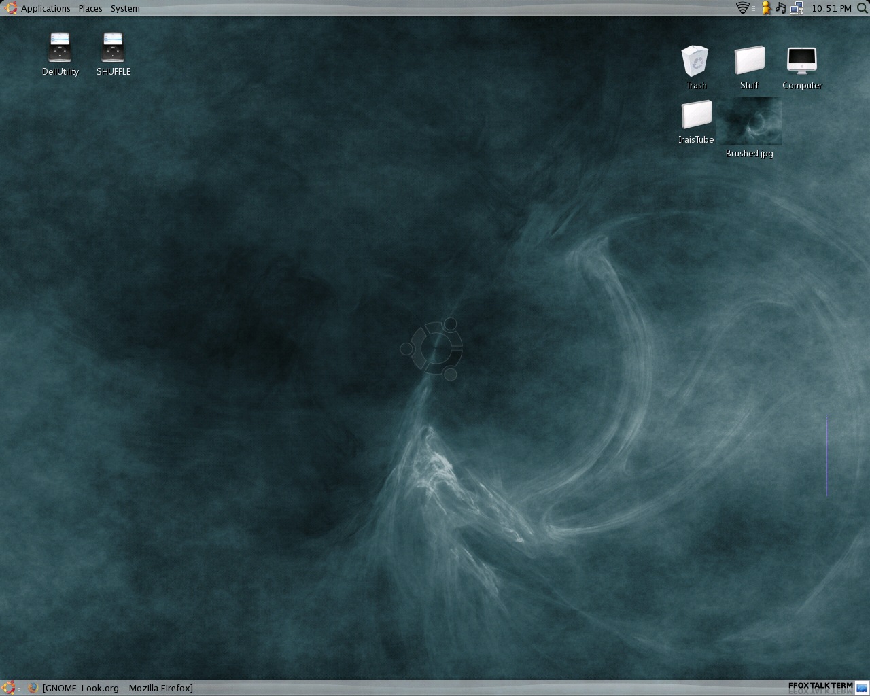Click the yellow messenger buddy tray icon

point(766,8)
